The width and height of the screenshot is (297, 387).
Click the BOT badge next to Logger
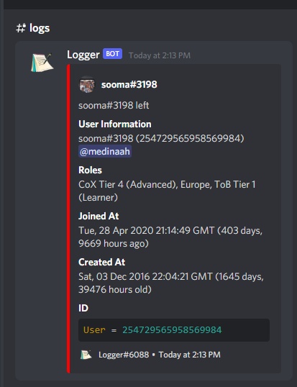coord(112,54)
